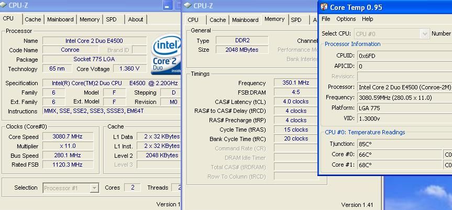Click the Package value Socket 775 LGA

(x=94, y=59)
